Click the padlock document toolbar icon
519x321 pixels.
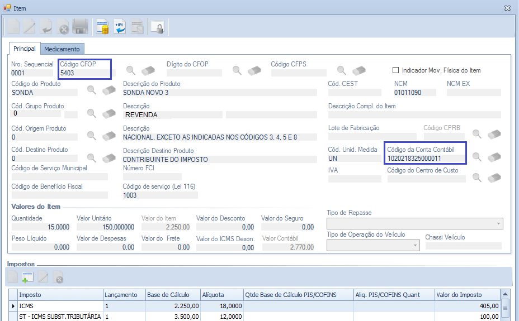(158, 27)
